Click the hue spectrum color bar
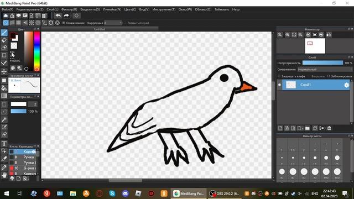 pyautogui.click(x=37, y=51)
